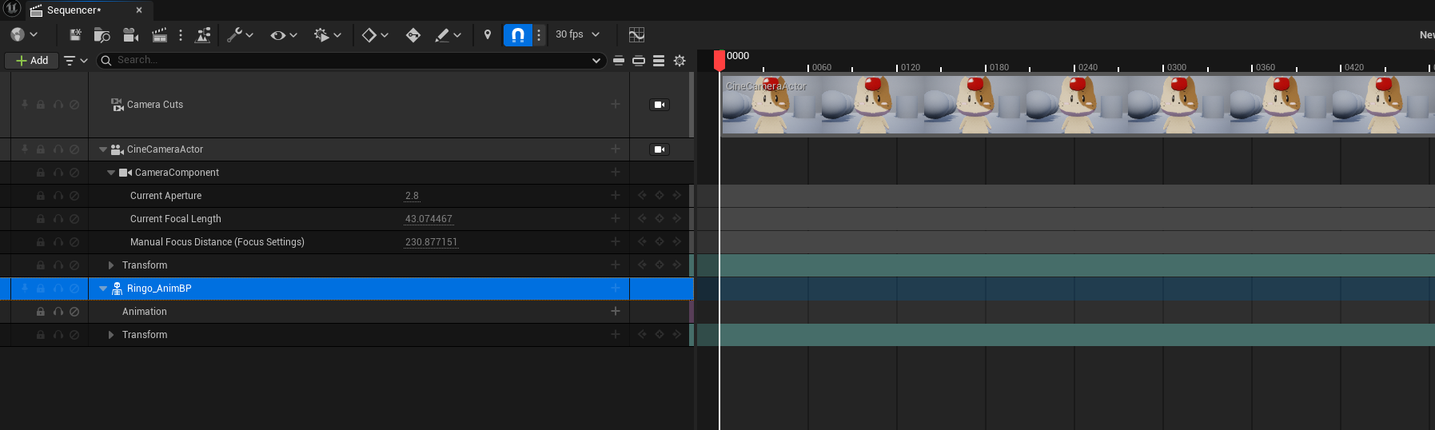Mute the Animation track with the circle-slash icon
1435x430 pixels.
(x=74, y=312)
